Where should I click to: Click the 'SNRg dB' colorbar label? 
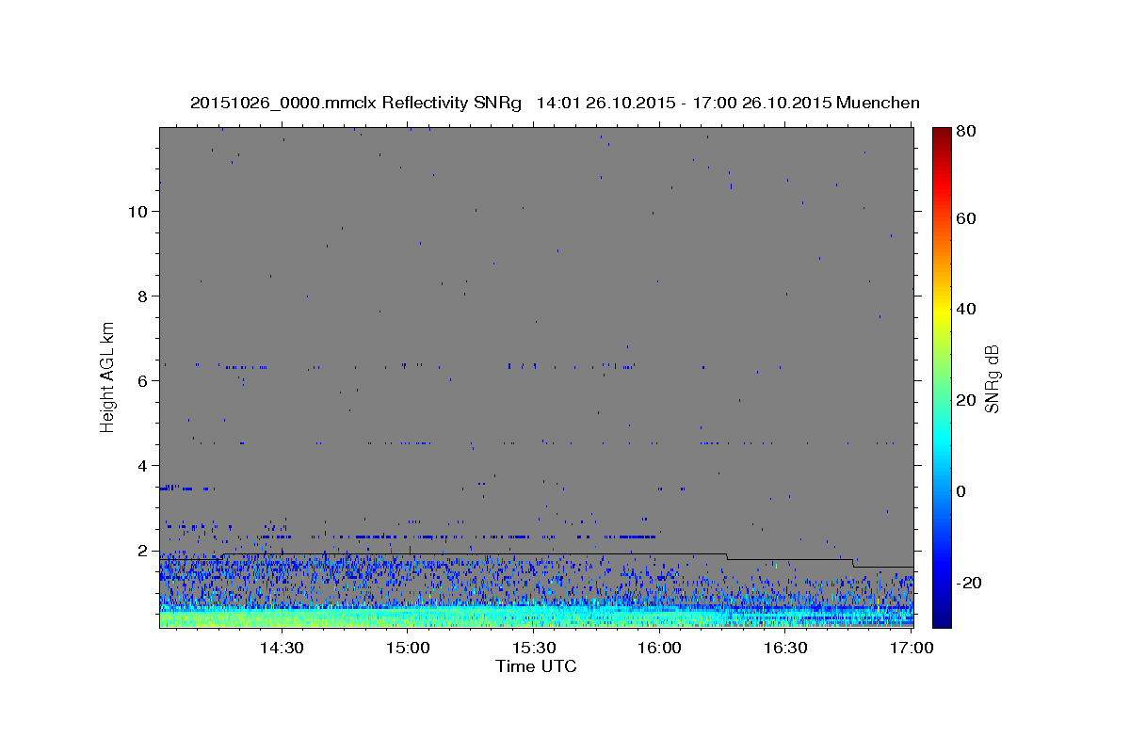point(992,378)
